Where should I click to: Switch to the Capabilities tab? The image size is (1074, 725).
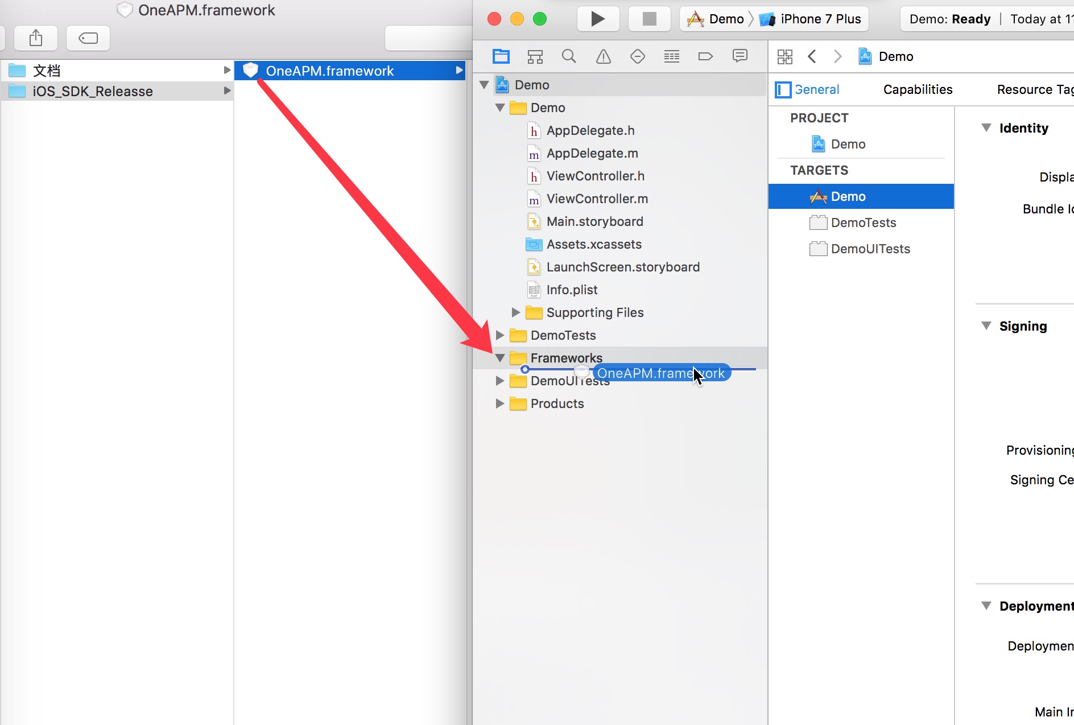click(x=918, y=90)
